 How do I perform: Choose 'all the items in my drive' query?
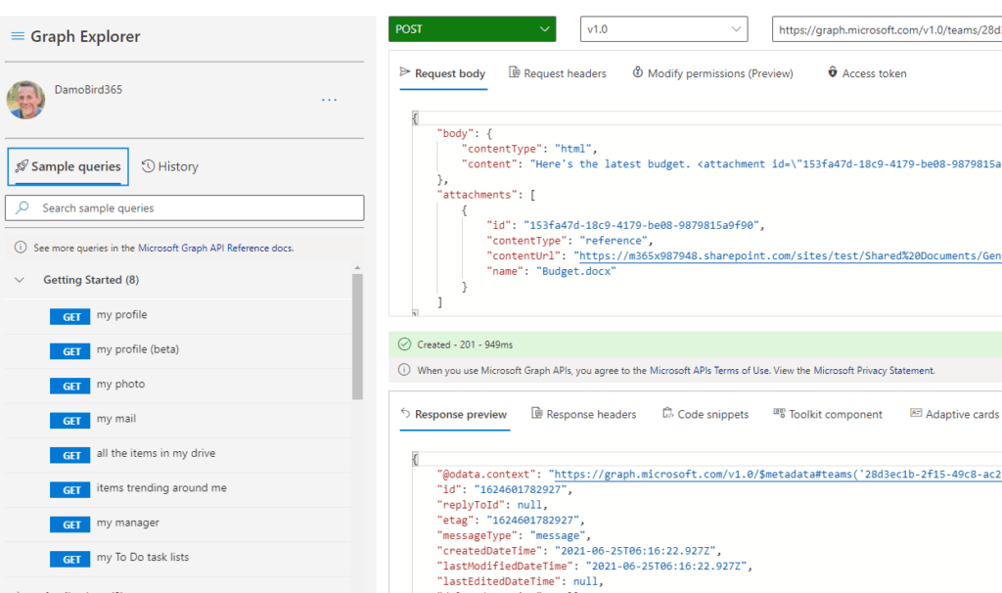(178, 454)
